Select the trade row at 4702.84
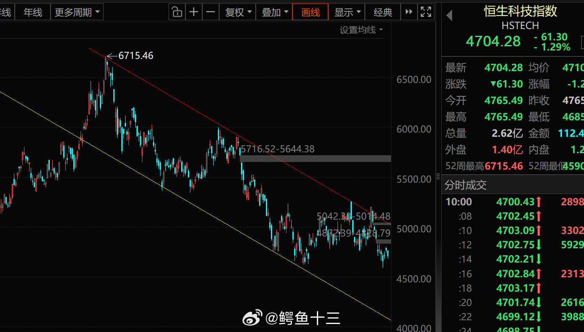The image size is (584, 332). [x=513, y=274]
